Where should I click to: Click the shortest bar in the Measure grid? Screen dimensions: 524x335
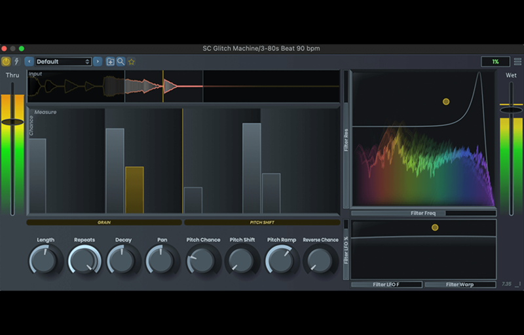[193, 200]
